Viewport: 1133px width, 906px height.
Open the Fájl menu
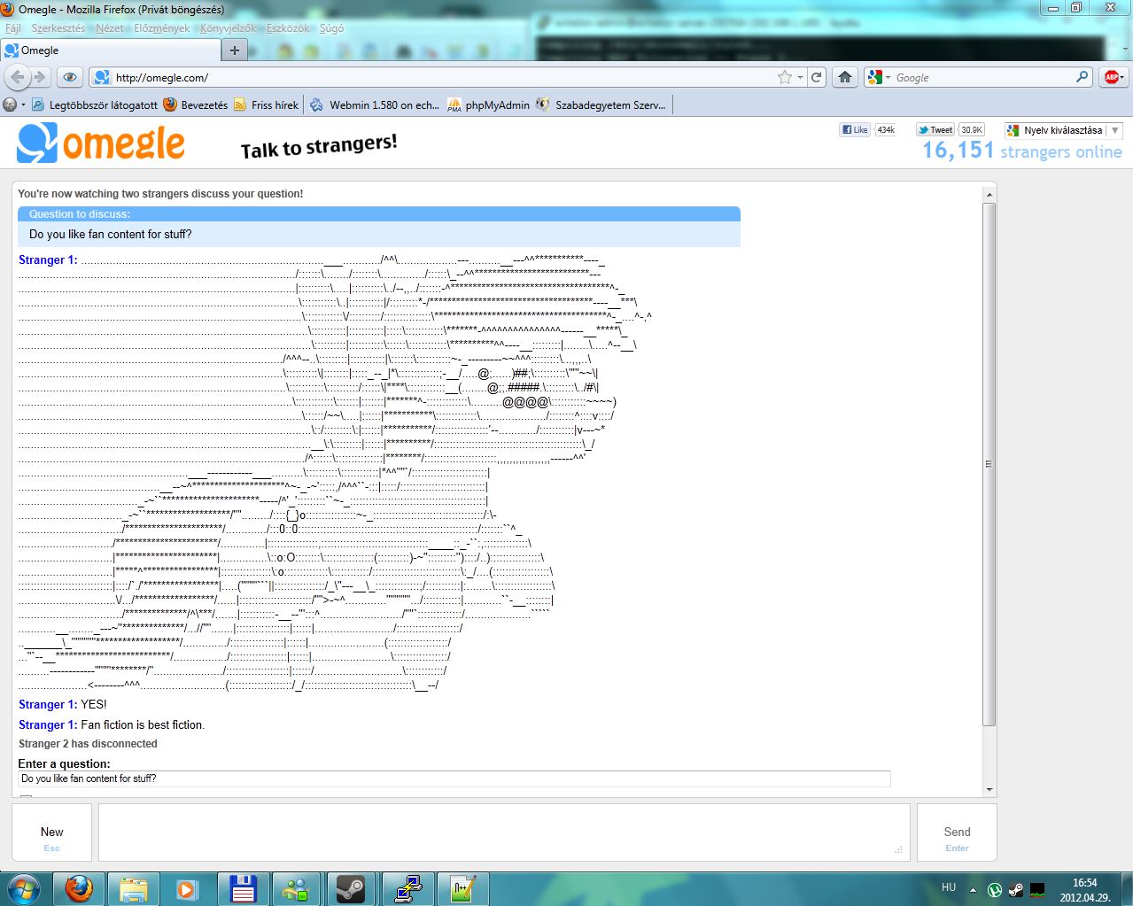[x=13, y=28]
